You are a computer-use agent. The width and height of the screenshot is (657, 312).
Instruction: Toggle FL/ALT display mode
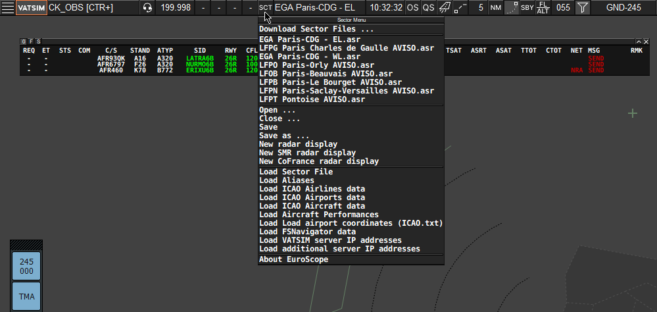pos(543,7)
